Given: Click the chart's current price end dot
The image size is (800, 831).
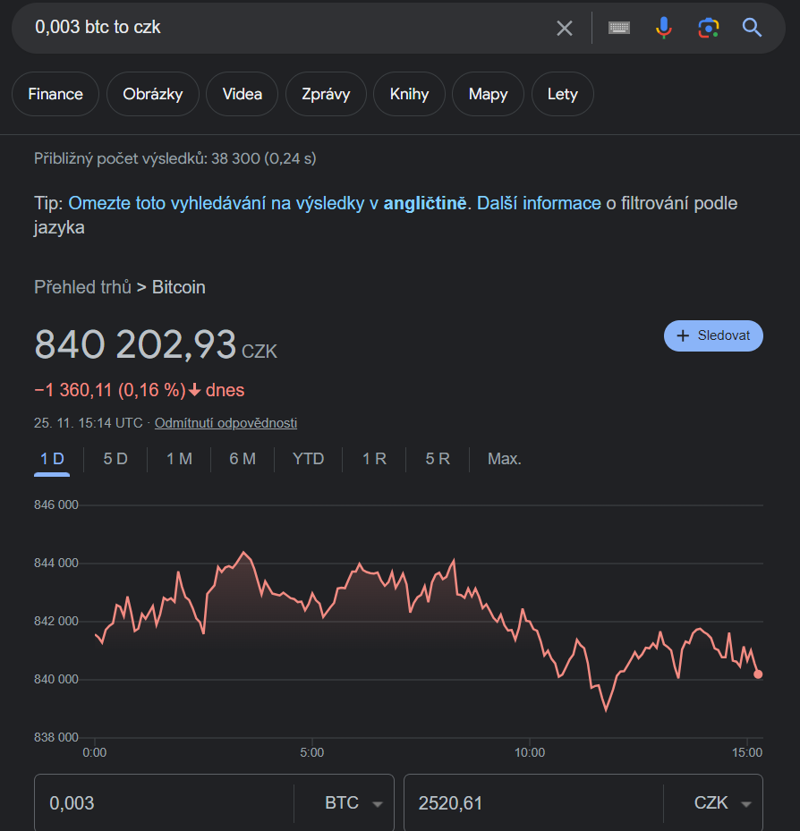Looking at the screenshot, I should (x=758, y=674).
